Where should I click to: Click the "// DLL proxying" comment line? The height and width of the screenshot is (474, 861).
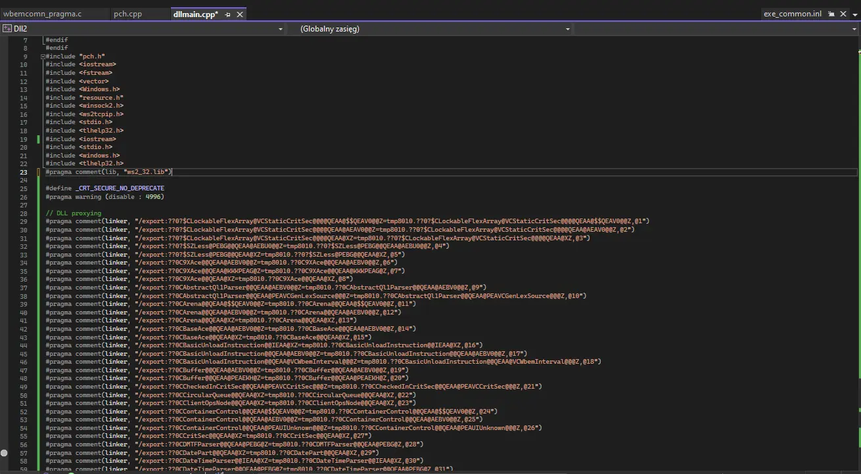73,213
